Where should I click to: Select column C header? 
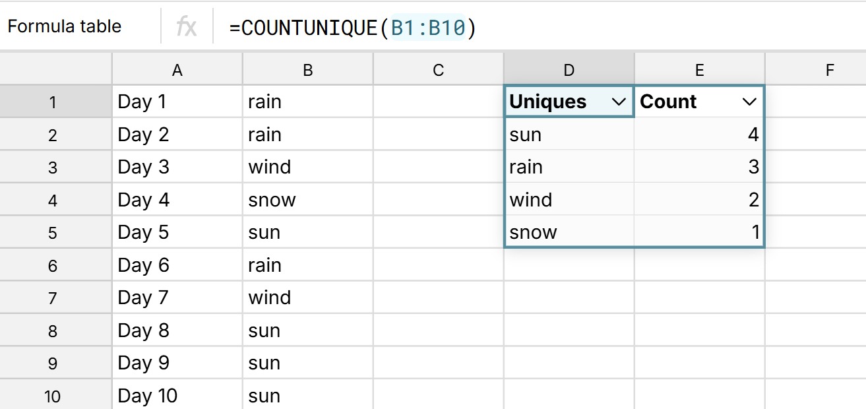click(x=438, y=70)
